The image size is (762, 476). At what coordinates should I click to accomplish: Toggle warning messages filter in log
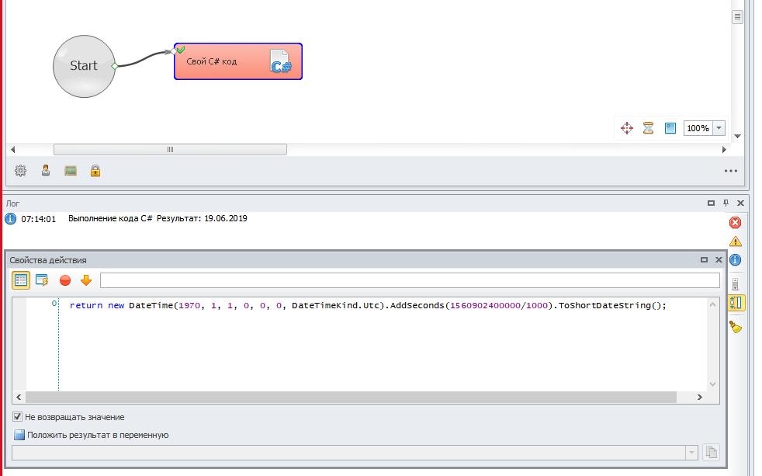pyautogui.click(x=736, y=241)
